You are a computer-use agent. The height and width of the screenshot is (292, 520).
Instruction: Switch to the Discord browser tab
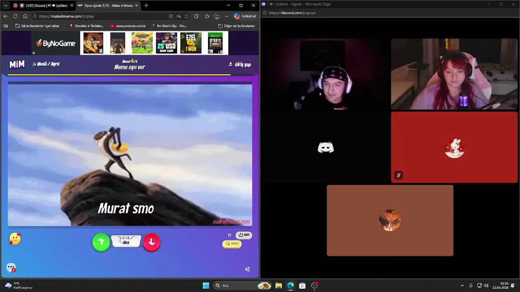click(x=43, y=6)
